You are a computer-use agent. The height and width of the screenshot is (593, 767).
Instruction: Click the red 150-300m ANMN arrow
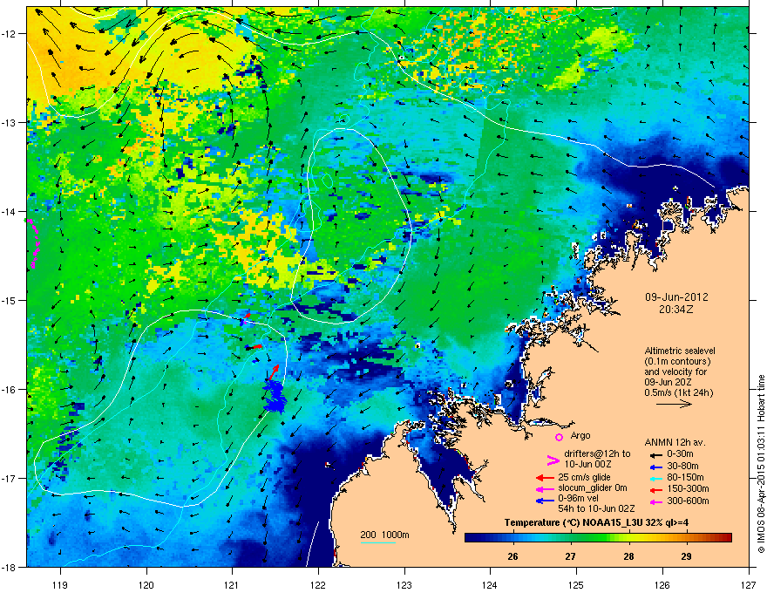coord(655,489)
